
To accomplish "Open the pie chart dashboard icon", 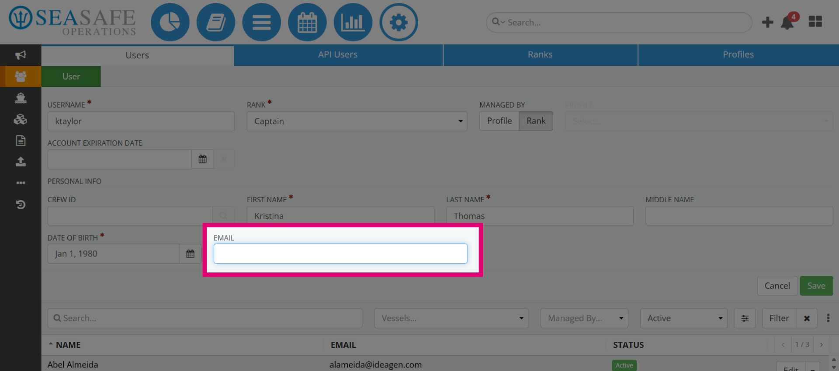I will [x=170, y=22].
